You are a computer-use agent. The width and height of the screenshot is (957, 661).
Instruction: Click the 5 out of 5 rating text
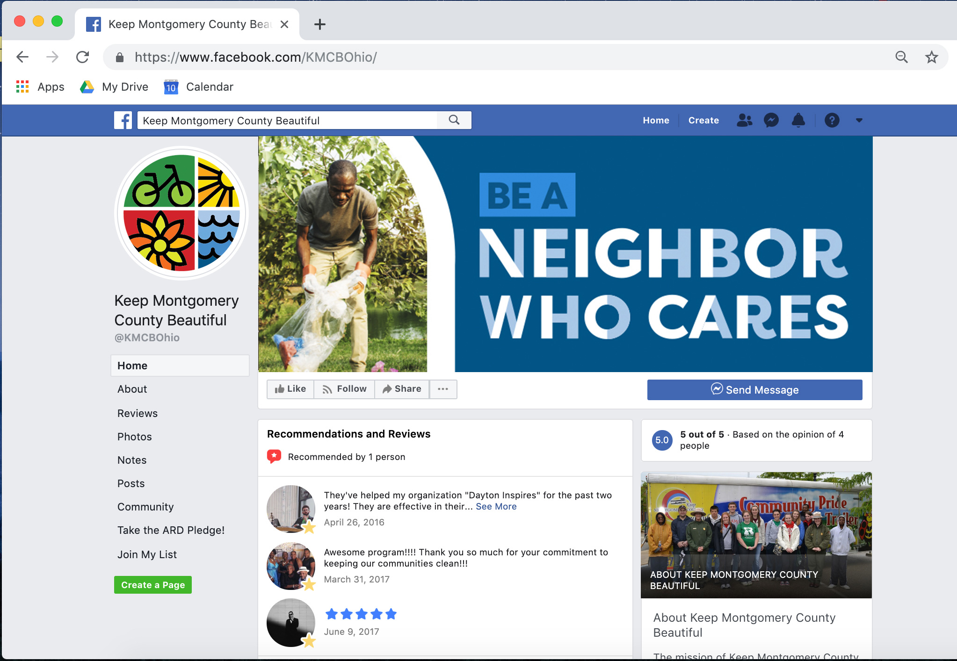click(702, 434)
